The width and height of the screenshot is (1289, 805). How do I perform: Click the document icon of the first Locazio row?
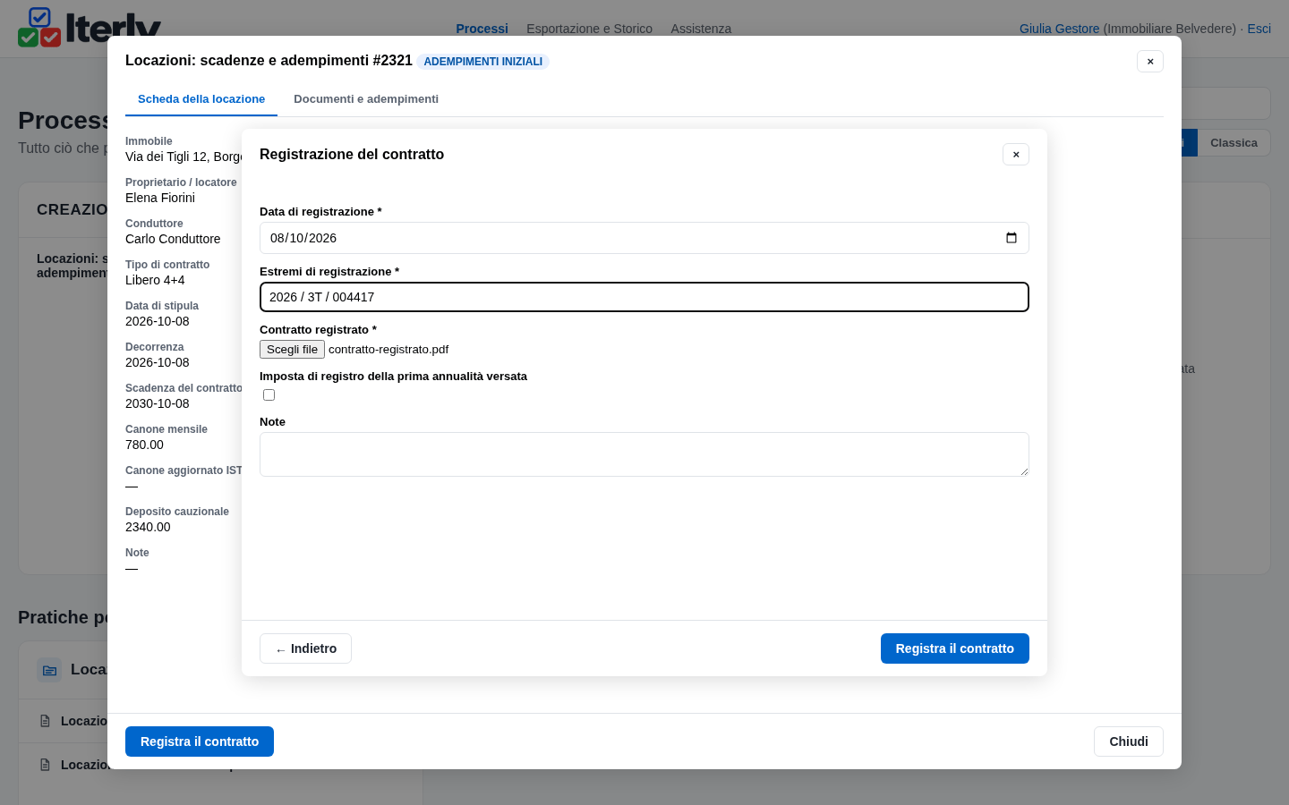click(46, 721)
